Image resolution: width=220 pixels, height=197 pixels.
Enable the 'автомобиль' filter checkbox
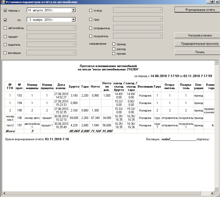pos(5,28)
